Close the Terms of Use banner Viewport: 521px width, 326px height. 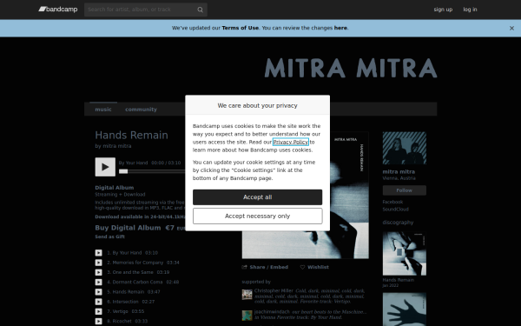tap(511, 29)
